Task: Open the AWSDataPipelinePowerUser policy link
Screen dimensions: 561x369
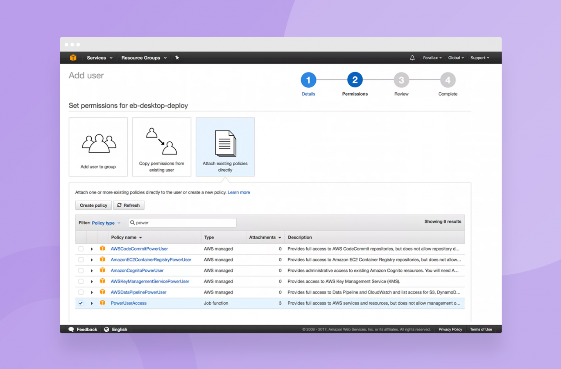Action: [138, 292]
